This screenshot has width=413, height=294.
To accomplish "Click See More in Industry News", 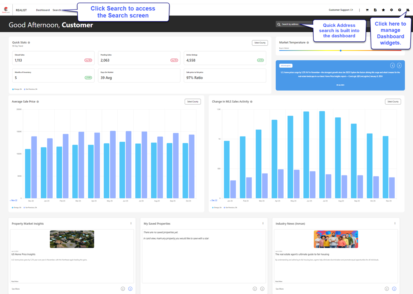I will click(x=280, y=289).
